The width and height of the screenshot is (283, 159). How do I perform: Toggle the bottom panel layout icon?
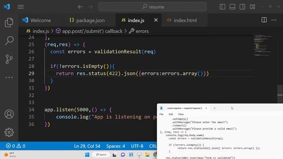232,7
